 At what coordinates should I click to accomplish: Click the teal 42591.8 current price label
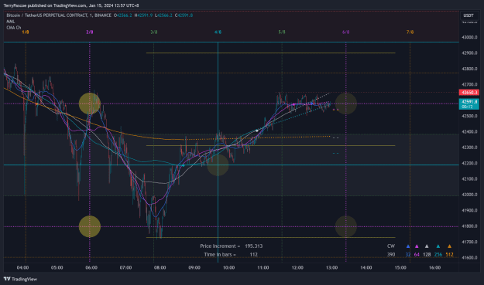tap(469, 104)
